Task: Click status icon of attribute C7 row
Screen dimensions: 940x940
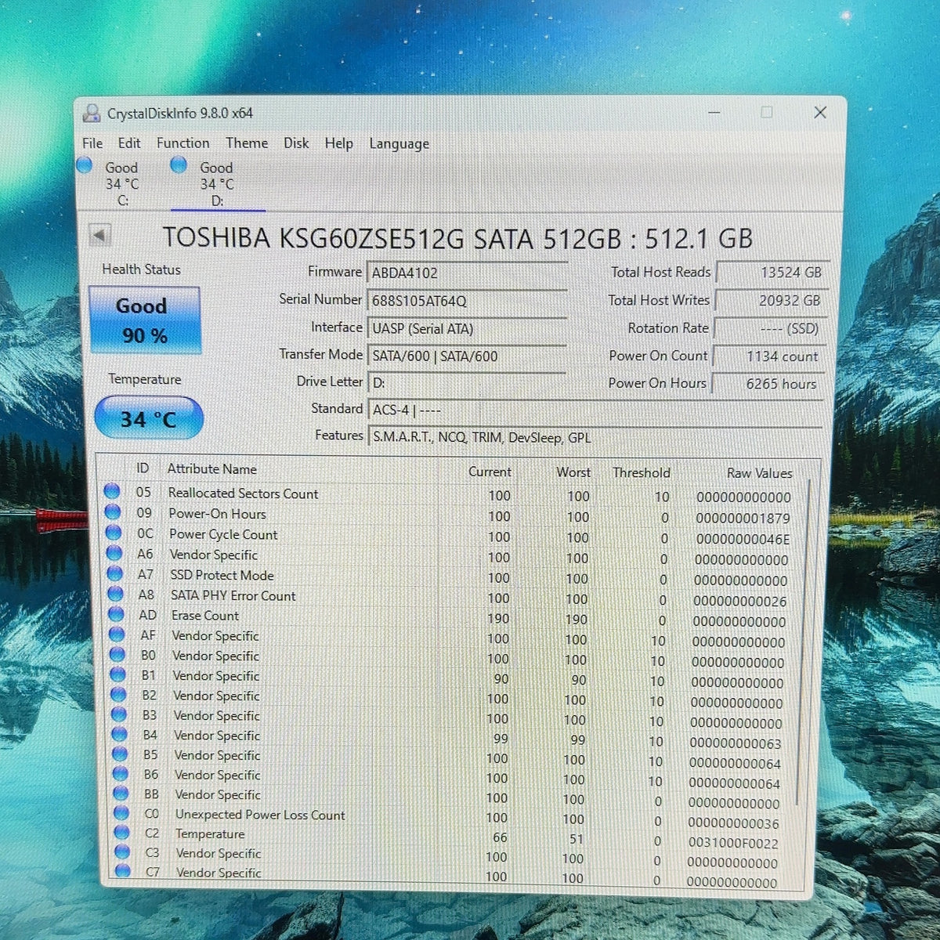Action: pos(122,870)
